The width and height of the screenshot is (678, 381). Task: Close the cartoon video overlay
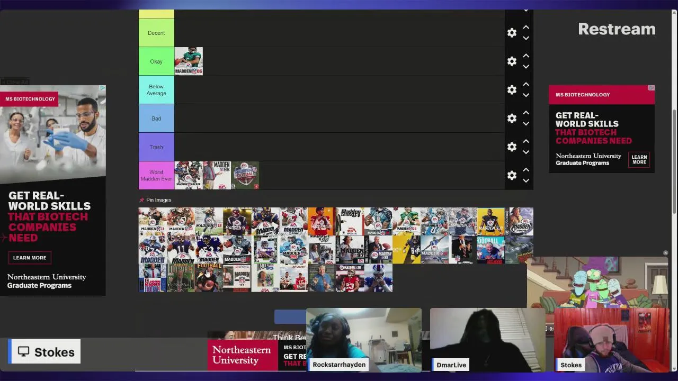pyautogui.click(x=666, y=253)
